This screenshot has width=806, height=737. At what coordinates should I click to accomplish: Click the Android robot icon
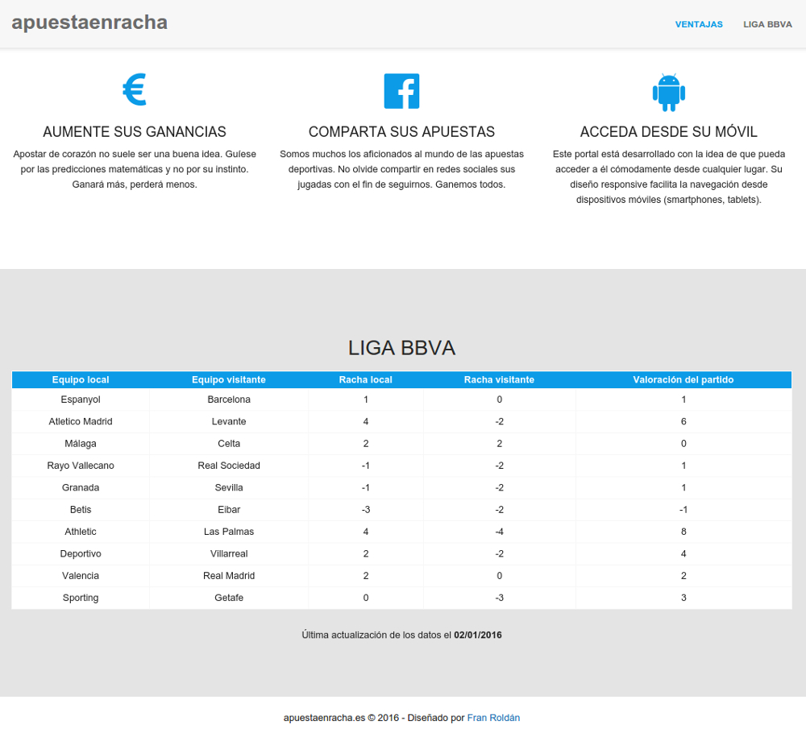point(668,92)
